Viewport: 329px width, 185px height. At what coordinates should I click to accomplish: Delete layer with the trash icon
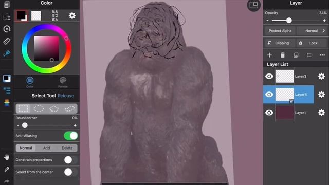tap(283, 55)
